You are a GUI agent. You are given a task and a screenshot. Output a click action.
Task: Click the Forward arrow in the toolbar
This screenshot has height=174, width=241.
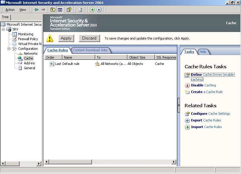(43, 10)
